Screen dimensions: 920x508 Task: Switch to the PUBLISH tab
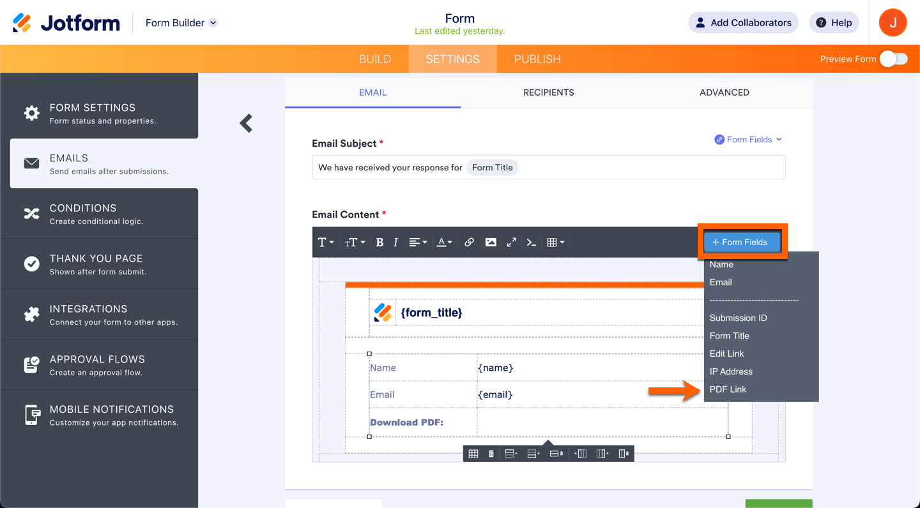point(537,59)
